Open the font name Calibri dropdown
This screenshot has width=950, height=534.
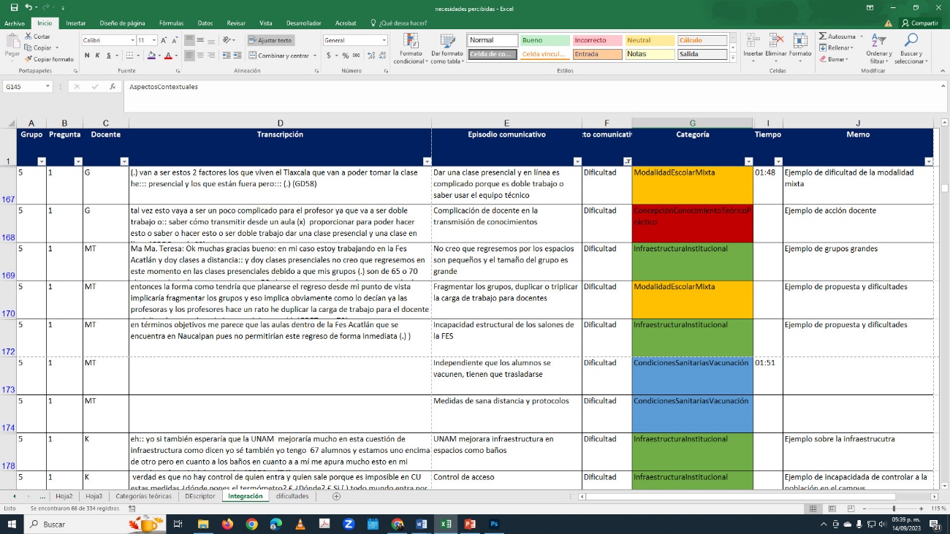click(132, 40)
